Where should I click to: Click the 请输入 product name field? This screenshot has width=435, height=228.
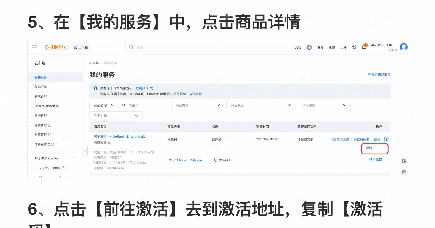tap(144, 105)
